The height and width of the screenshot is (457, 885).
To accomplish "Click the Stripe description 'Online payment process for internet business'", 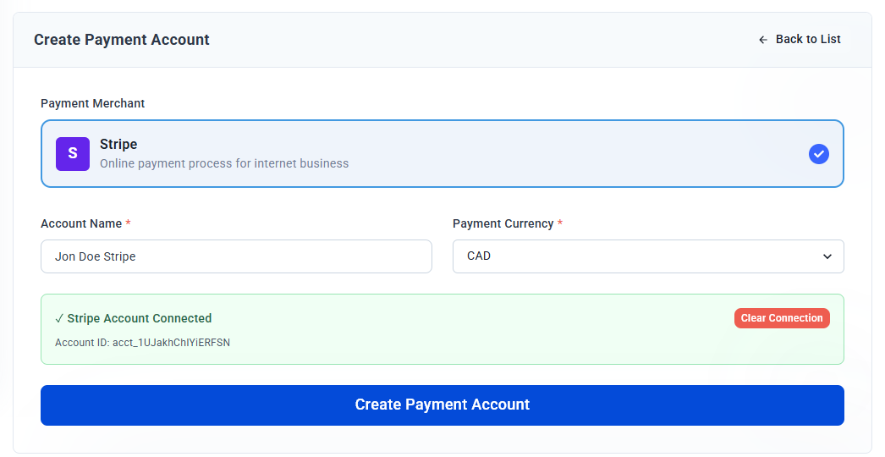I will [224, 164].
